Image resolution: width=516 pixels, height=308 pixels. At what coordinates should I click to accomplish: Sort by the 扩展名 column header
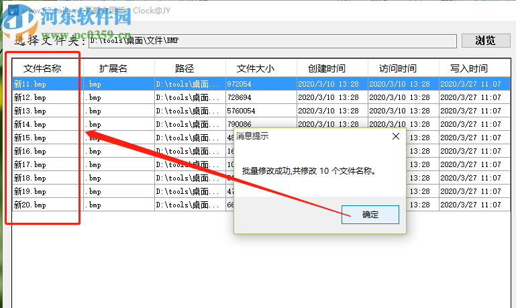pyautogui.click(x=119, y=68)
